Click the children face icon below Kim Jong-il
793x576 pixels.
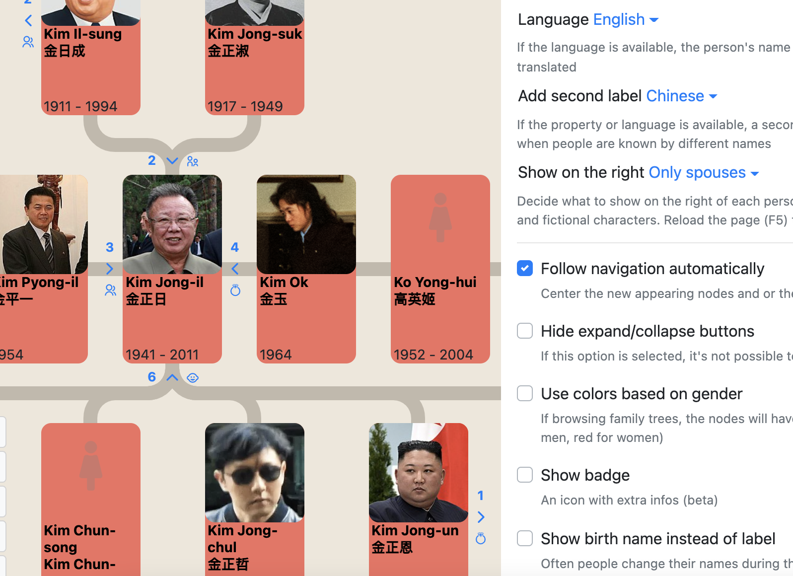coord(193,378)
